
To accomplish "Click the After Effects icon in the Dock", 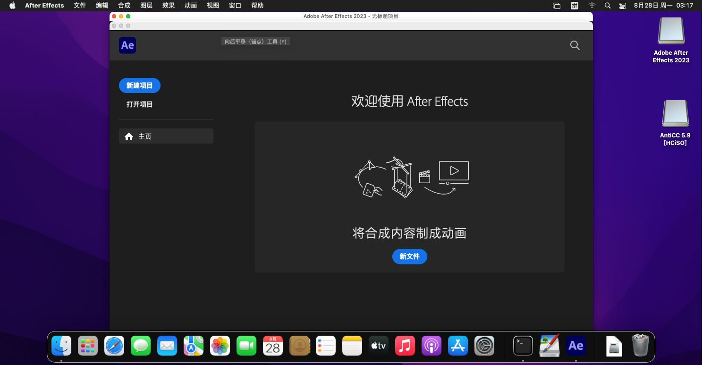I will tap(576, 346).
